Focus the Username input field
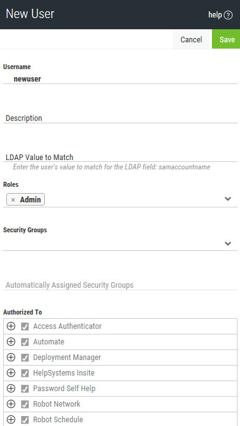This screenshot has width=240, height=426. tap(120, 79)
